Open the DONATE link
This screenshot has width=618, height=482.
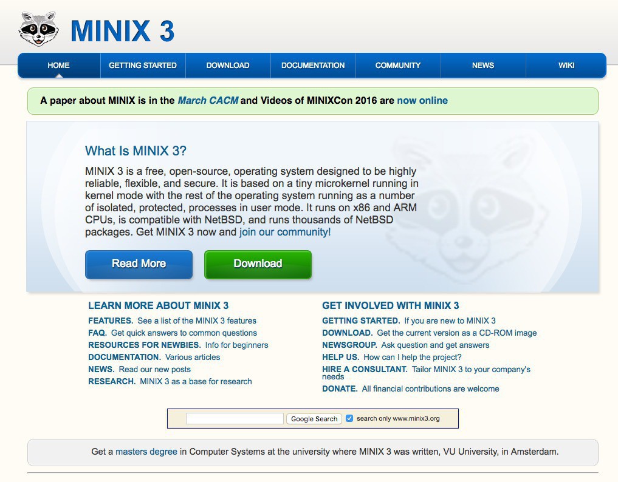tap(411, 389)
